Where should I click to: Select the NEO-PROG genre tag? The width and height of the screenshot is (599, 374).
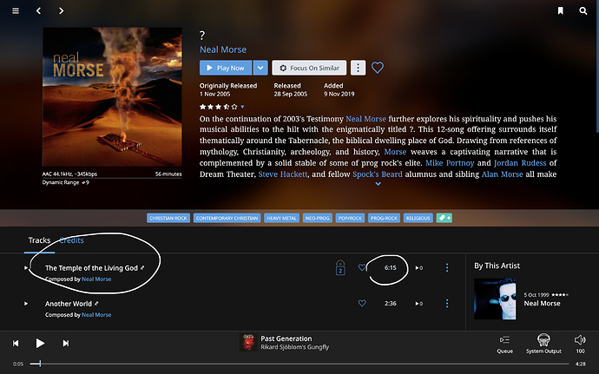coord(318,218)
